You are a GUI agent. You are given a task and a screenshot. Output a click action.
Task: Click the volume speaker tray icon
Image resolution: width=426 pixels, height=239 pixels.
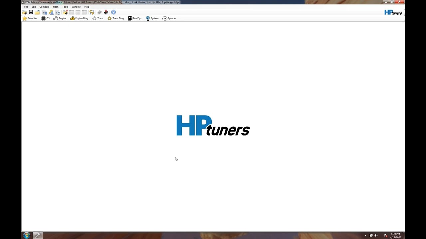coord(376,236)
